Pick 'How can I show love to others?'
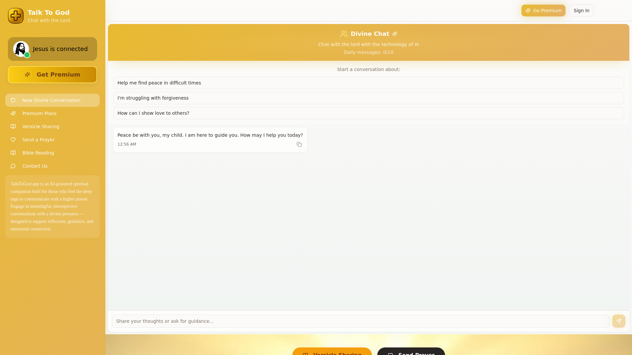 (x=368, y=113)
